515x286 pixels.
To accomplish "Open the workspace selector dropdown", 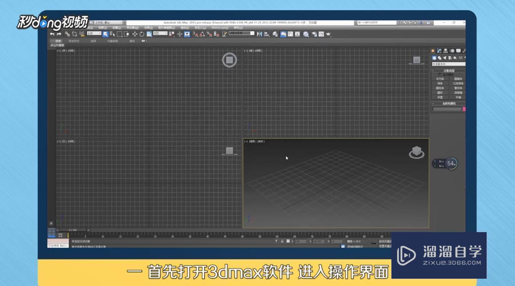I will tap(109, 23).
